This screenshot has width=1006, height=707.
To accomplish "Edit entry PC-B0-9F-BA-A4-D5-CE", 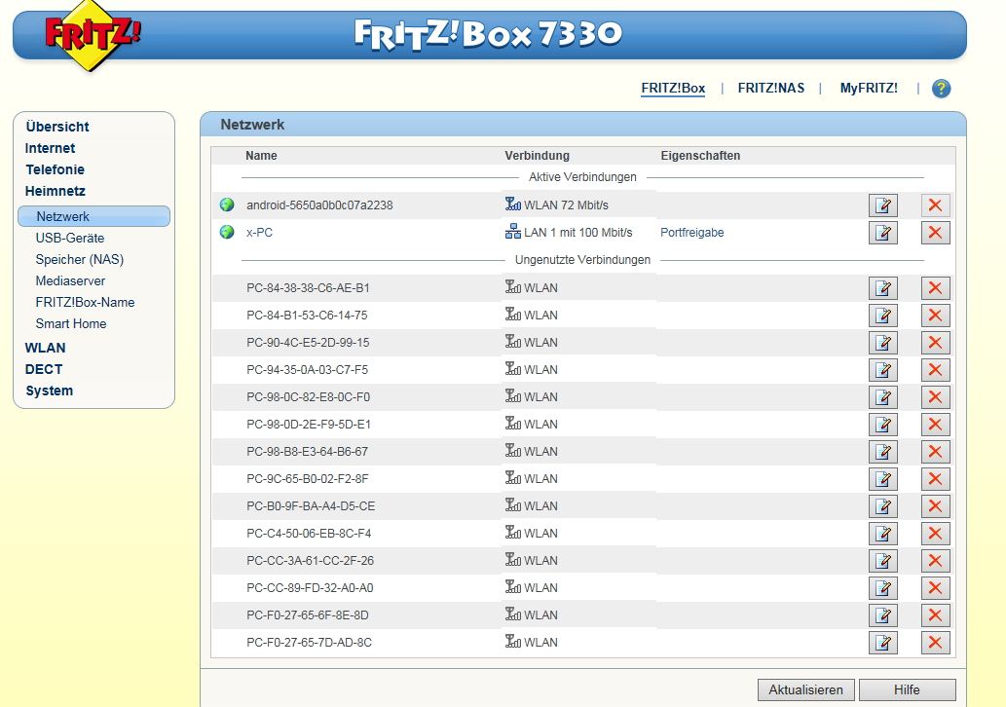I will (x=883, y=506).
